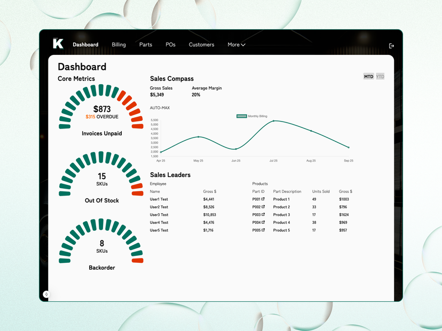Click the Jul 25 peak data point

[x=274, y=121]
